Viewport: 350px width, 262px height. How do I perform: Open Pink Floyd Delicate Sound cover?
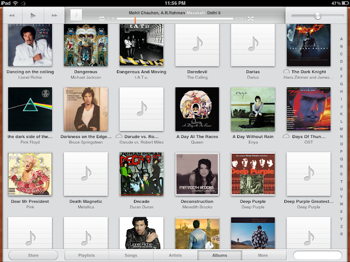pos(253,233)
